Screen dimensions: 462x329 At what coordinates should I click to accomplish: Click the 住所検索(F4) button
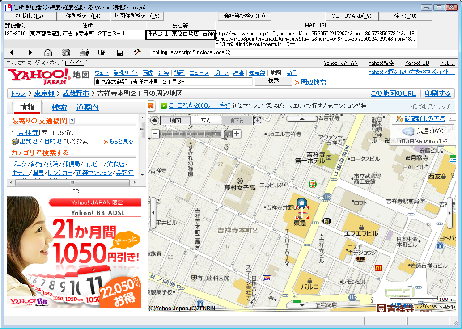(x=83, y=16)
